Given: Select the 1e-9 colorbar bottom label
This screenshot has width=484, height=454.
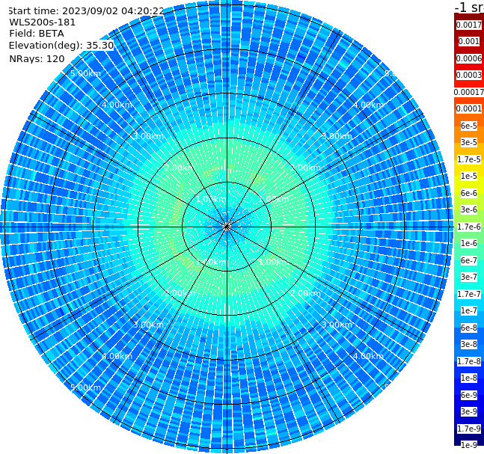Looking at the screenshot, I should (469, 445).
